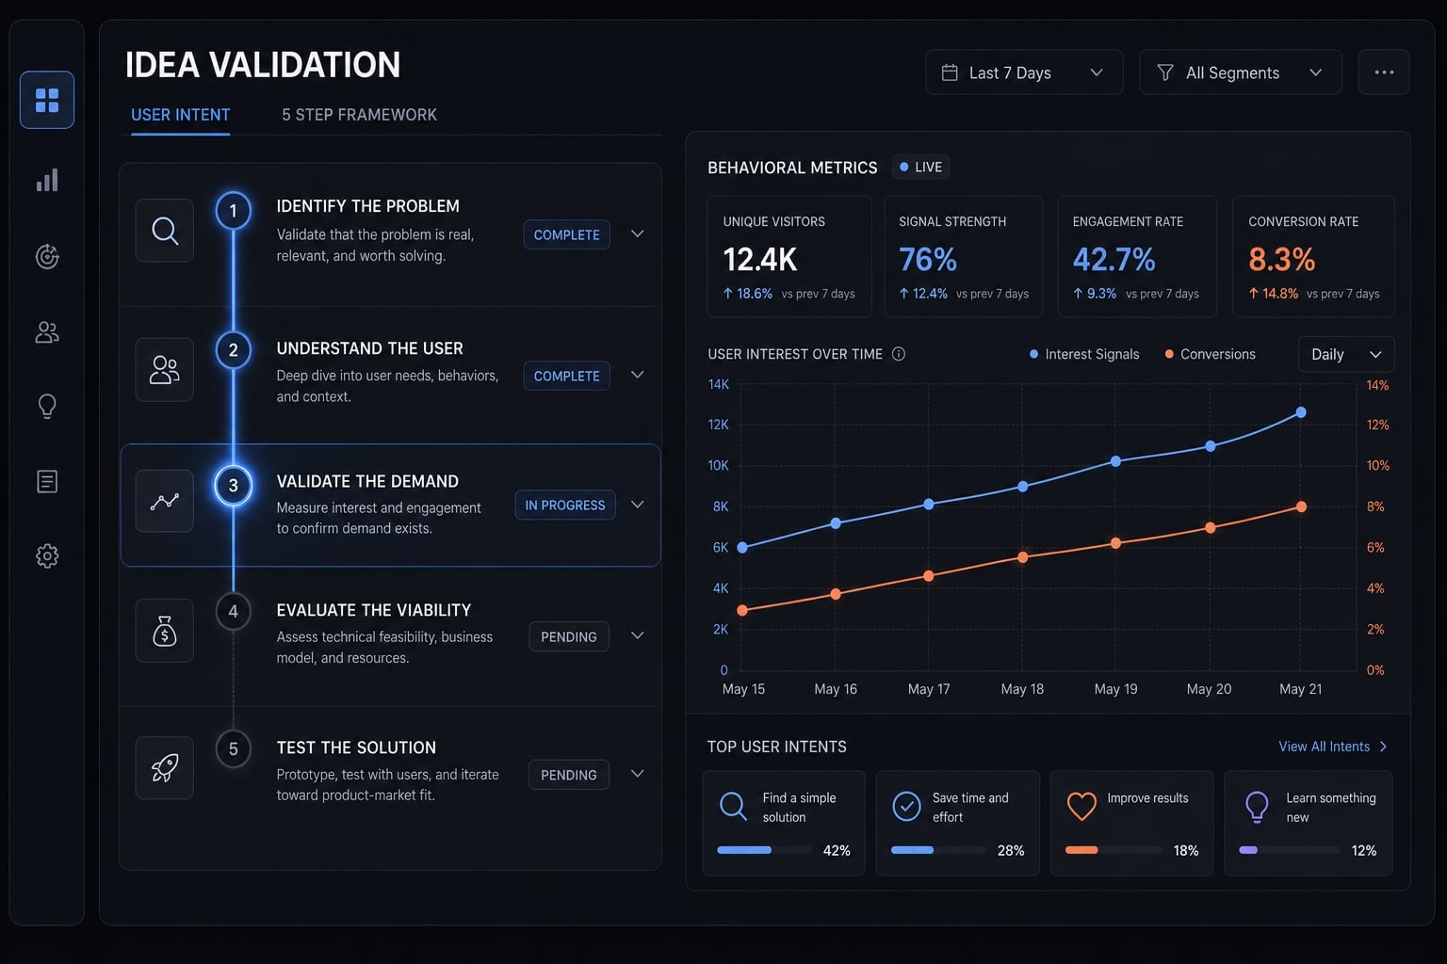Click the May 21 Conversions data point
This screenshot has height=964, width=1447.
coord(1302,506)
